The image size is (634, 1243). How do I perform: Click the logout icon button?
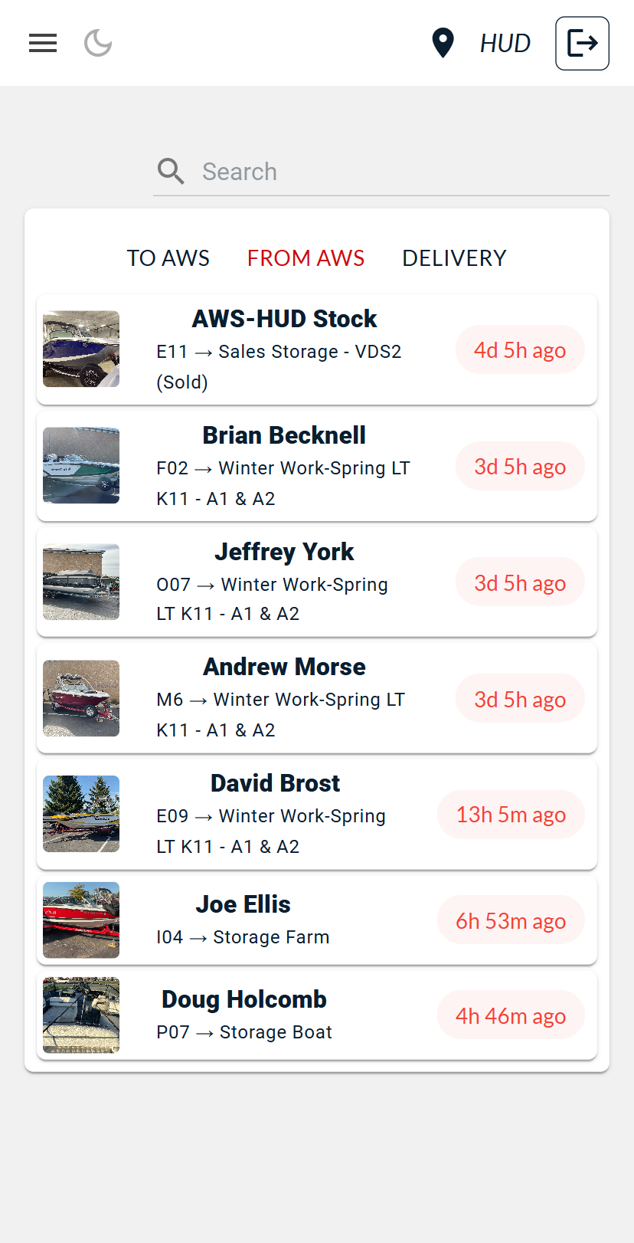(x=582, y=43)
